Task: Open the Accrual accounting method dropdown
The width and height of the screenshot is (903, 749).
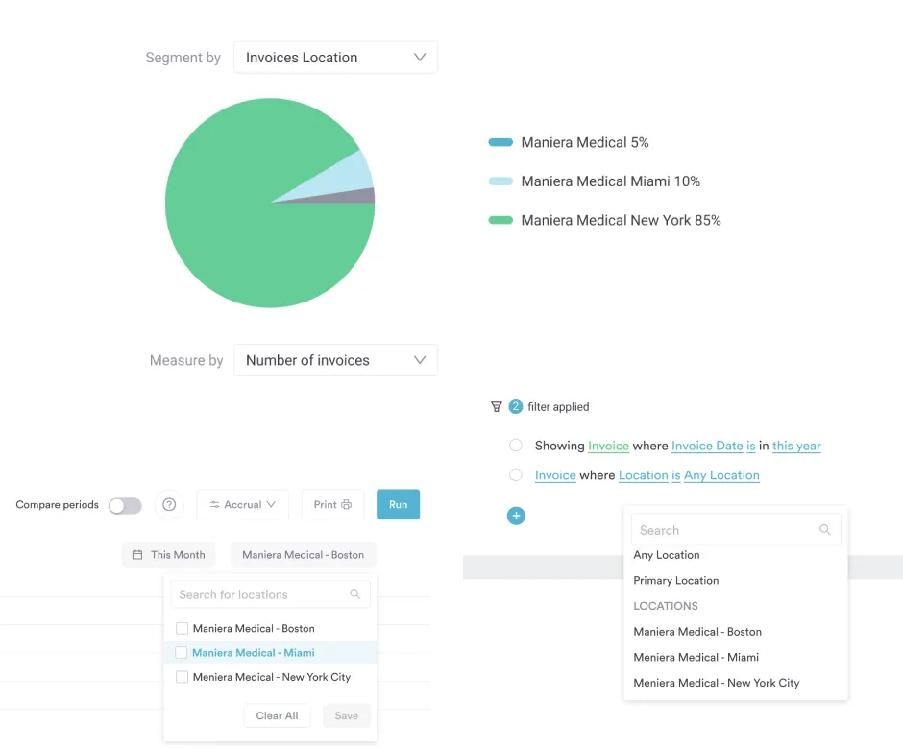Action: tap(242, 504)
